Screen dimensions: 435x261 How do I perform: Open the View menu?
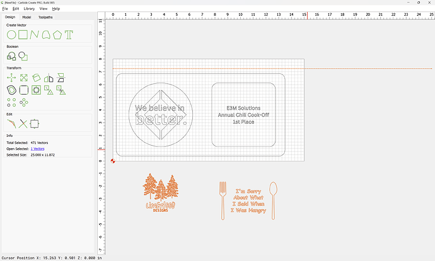(x=43, y=9)
